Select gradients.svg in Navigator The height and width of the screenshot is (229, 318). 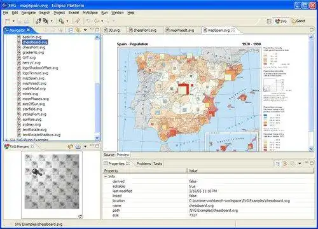click(33, 52)
